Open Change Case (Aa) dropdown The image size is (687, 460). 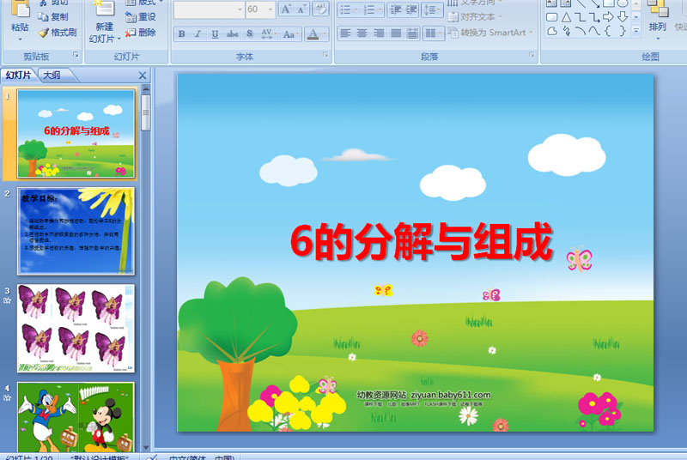290,33
